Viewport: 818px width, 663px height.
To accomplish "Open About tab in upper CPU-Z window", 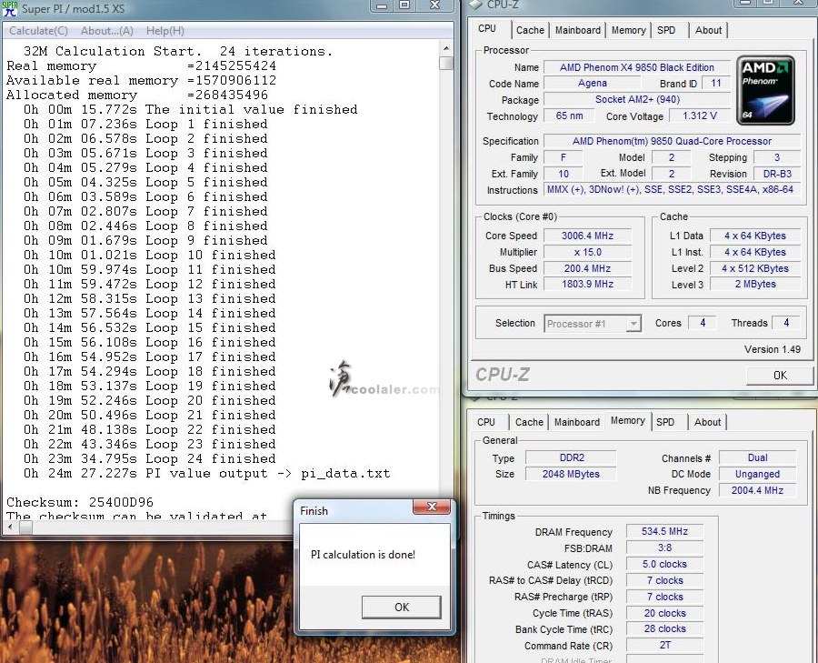I will point(708,30).
